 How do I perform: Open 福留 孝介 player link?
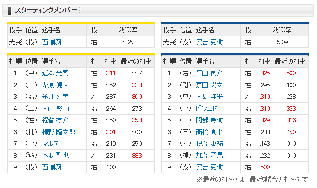[55, 120]
